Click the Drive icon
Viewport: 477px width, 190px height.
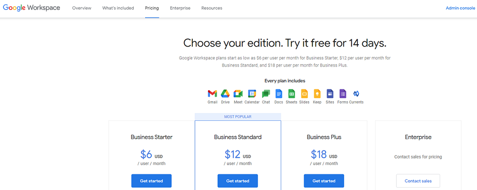pos(225,94)
